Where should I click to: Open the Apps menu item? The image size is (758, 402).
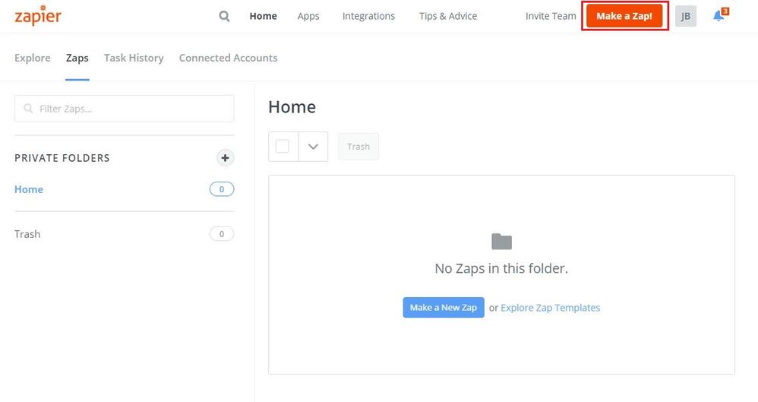point(308,16)
